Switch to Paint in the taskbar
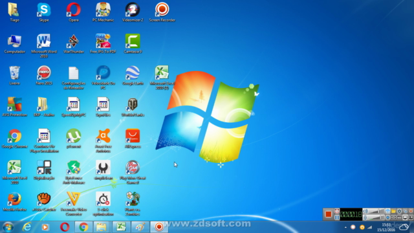414x233 pixels. tap(140, 227)
